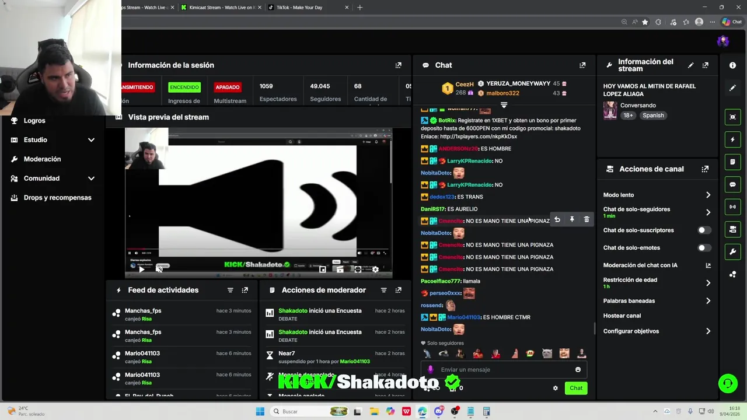Expand Restricción de edad options
This screenshot has height=420, width=747.
[x=708, y=283]
